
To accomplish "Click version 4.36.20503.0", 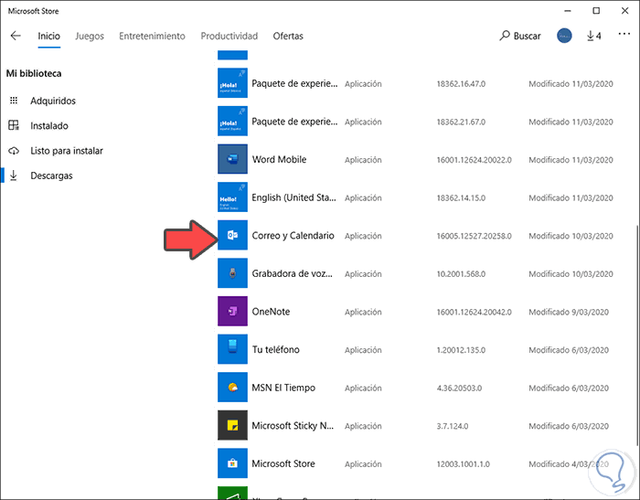I will [459, 388].
